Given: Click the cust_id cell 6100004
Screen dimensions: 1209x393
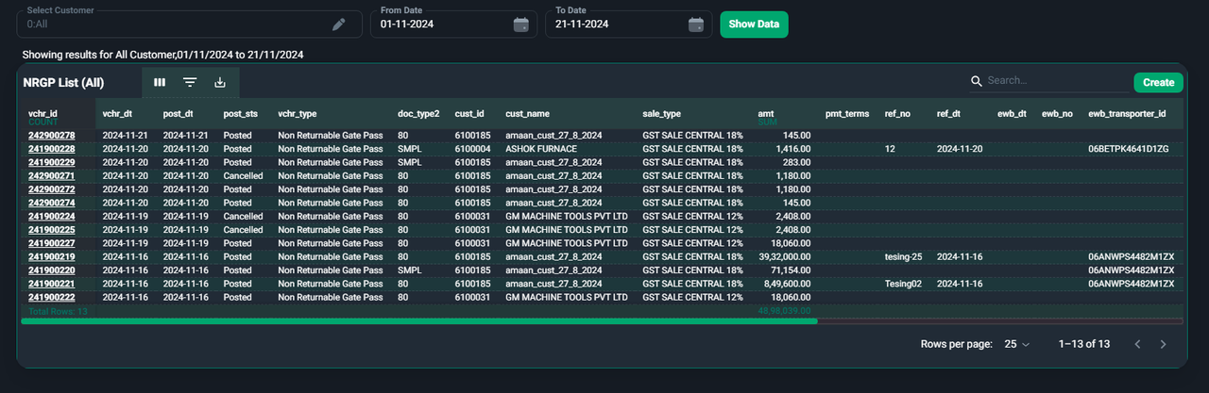Looking at the screenshot, I should click(472, 149).
